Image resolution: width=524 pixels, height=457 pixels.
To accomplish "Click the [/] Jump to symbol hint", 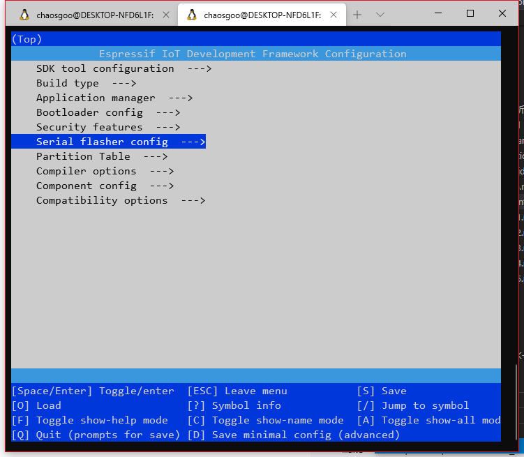I will pyautogui.click(x=413, y=406).
